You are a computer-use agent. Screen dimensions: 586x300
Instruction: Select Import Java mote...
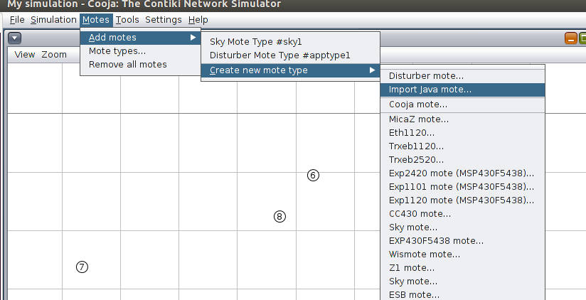tap(463, 90)
